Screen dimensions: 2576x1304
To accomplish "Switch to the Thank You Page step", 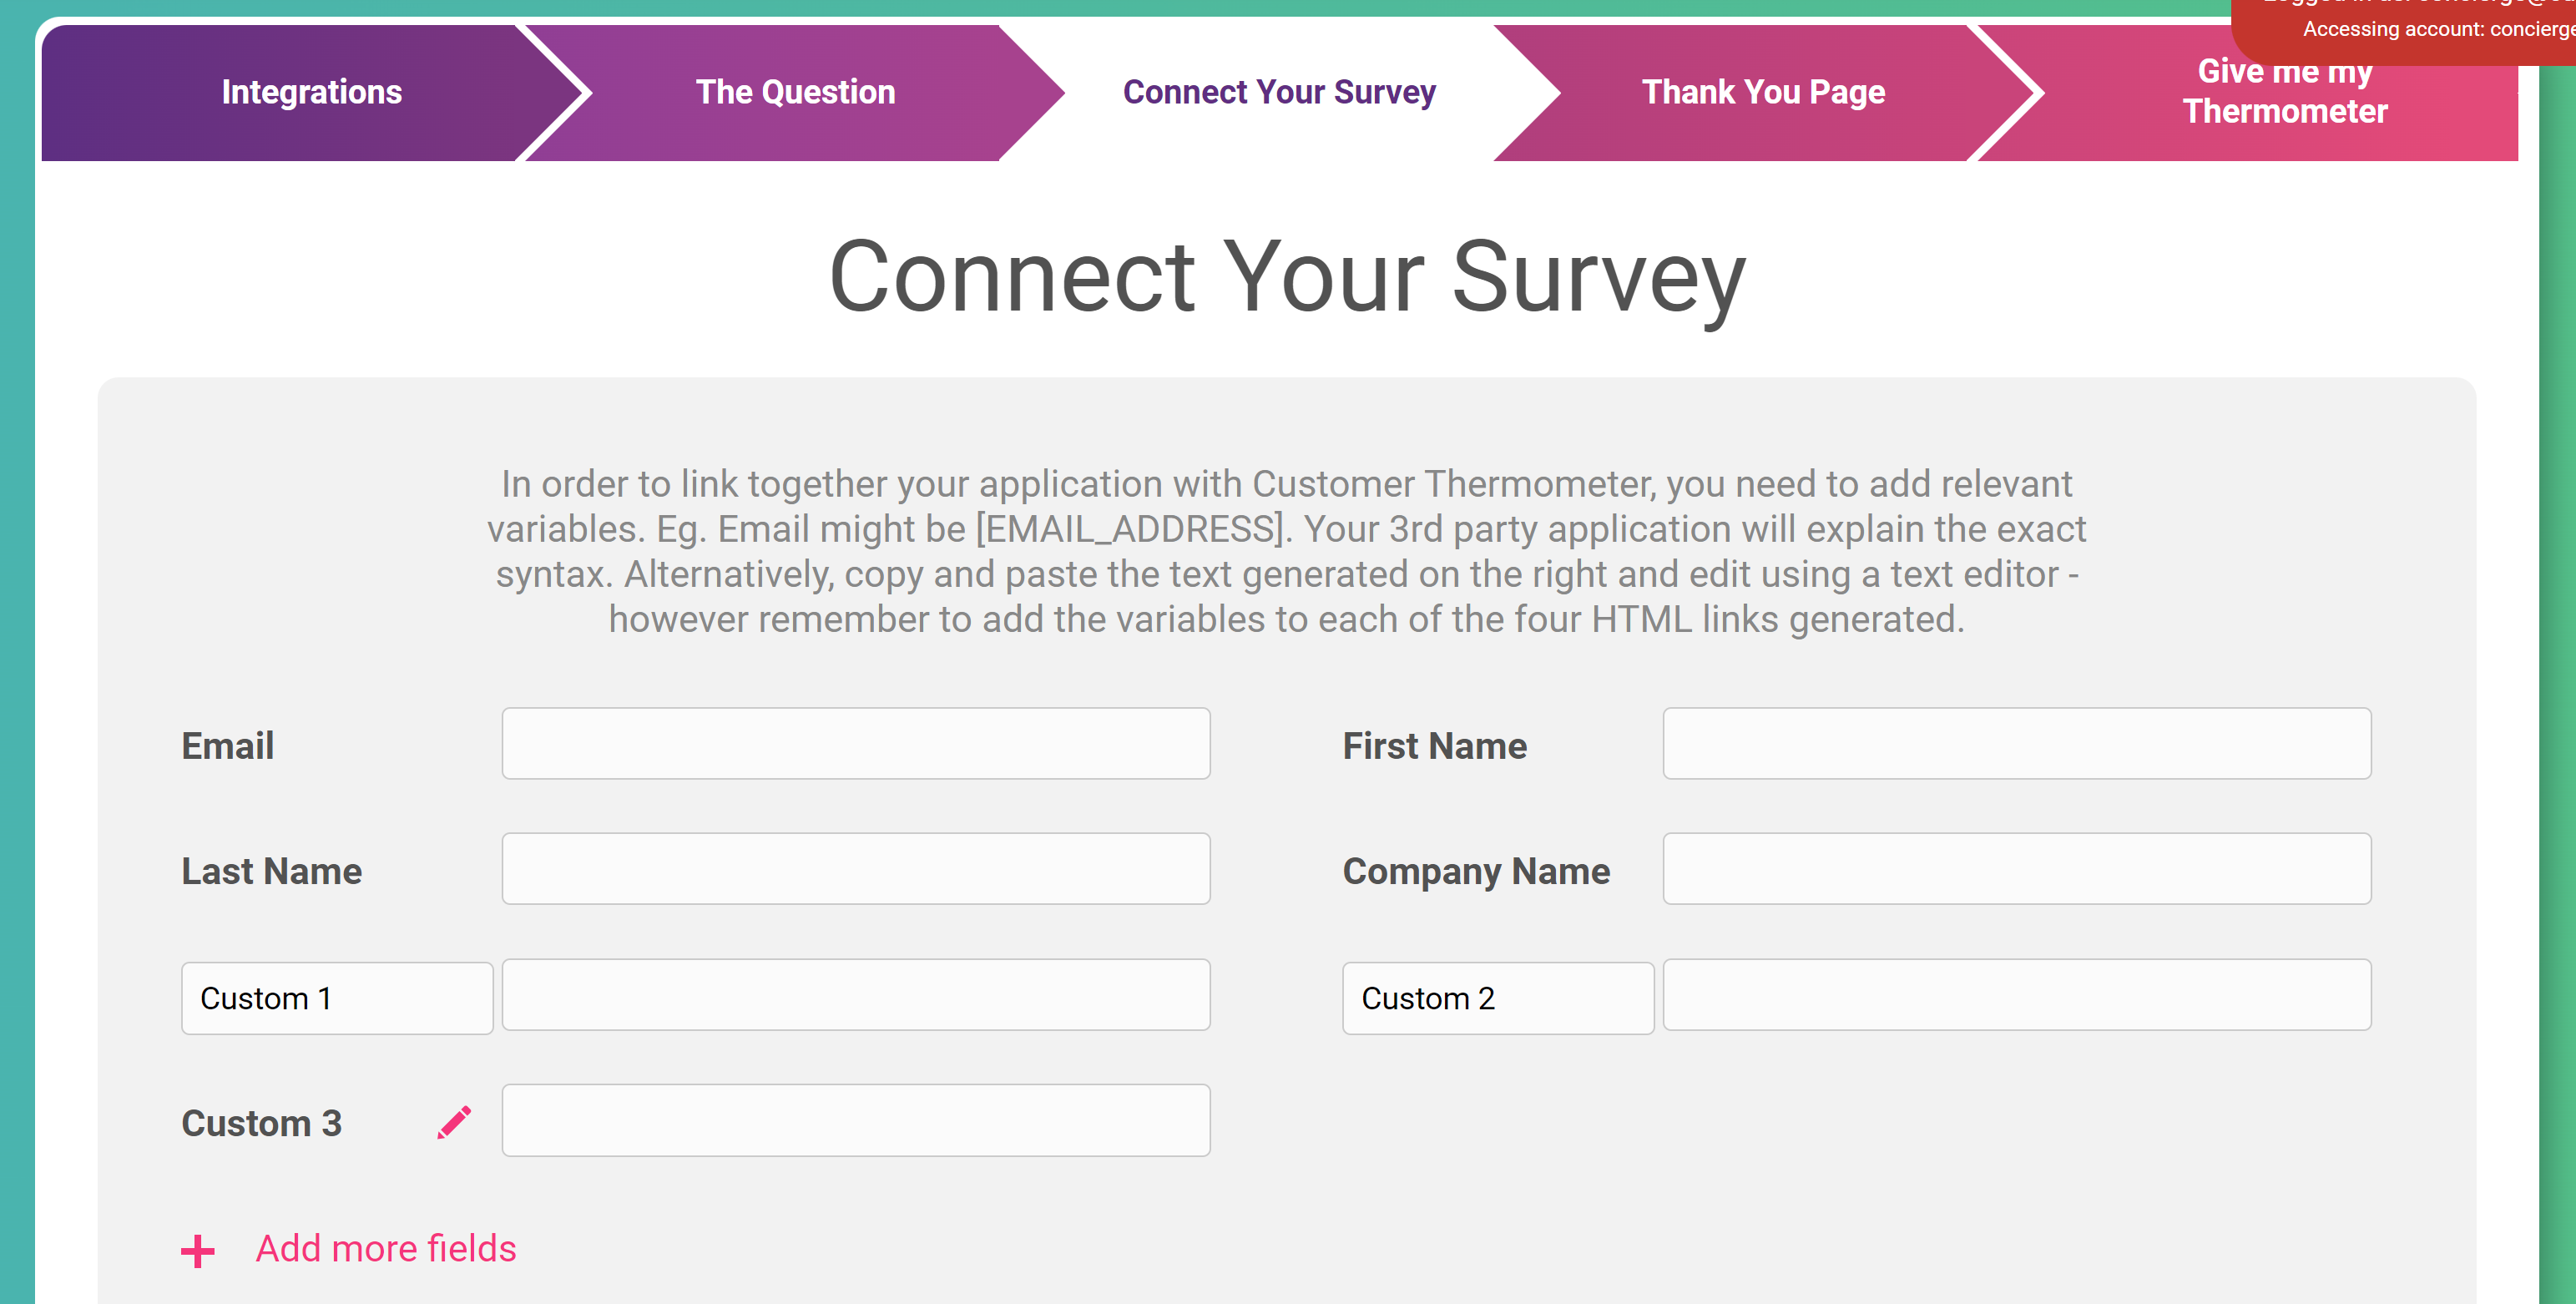I will [1763, 92].
